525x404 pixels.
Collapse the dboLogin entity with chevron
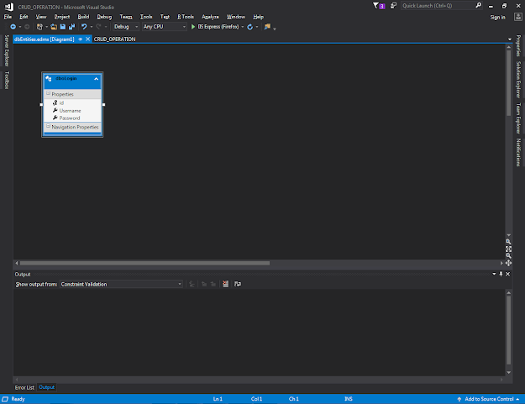[x=96, y=79]
